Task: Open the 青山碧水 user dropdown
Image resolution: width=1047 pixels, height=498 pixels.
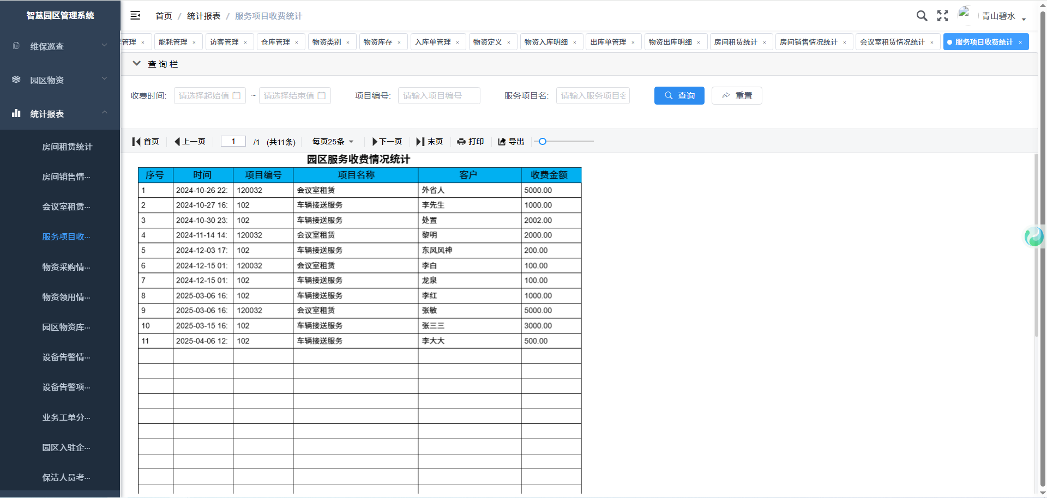Action: 1003,16
